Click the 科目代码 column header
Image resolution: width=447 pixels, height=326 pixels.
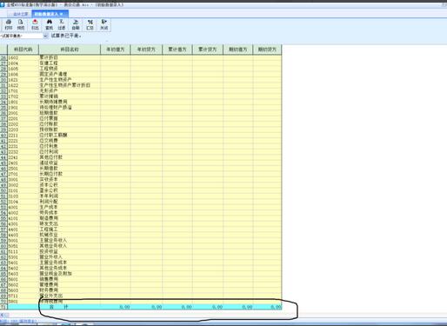tap(23, 50)
